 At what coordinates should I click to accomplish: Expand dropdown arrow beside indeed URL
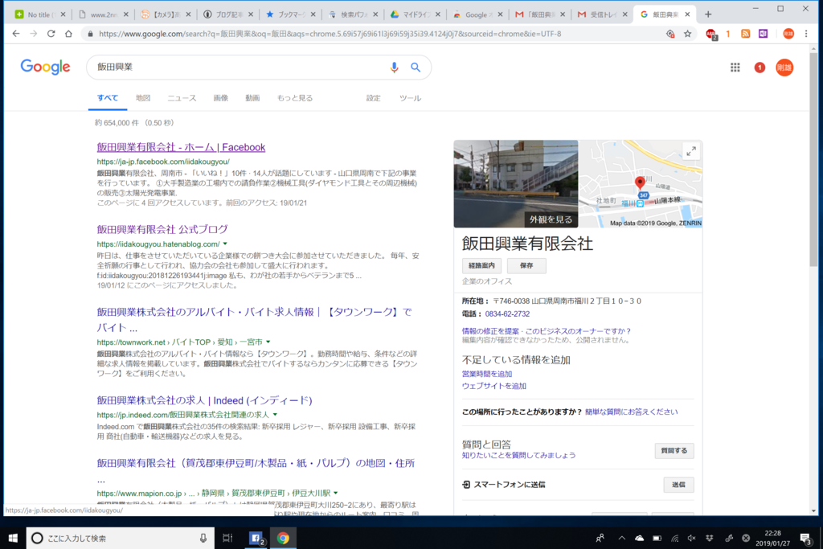click(x=275, y=415)
